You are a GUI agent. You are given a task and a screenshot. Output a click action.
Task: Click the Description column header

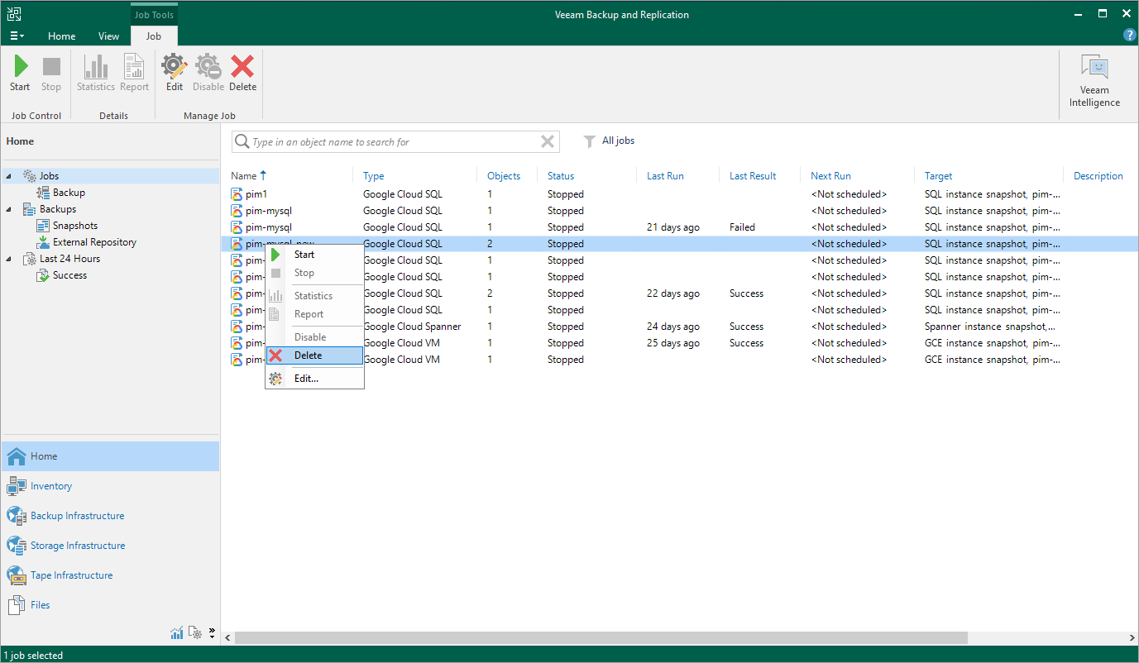[1098, 176]
